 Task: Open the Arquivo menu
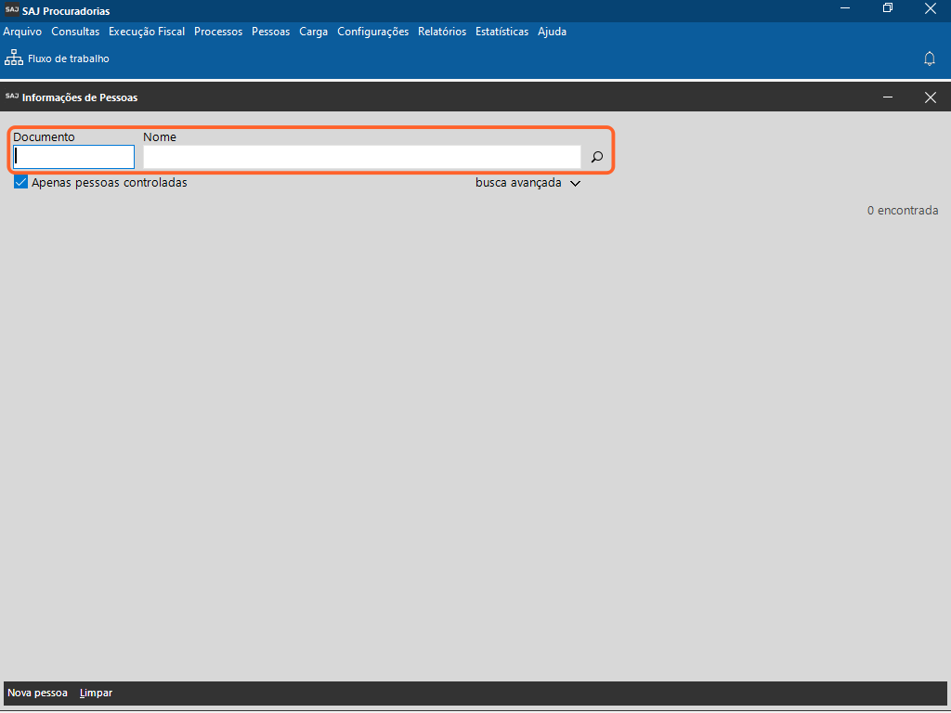point(22,32)
